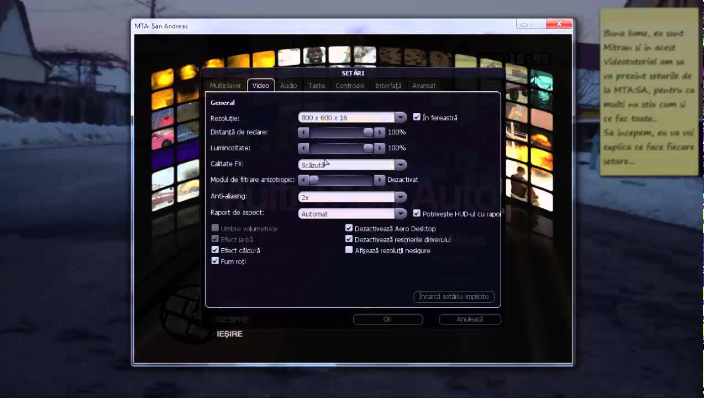Viewport: 704px width, 398px height.
Task: Uncheck the Fum roți checkbox
Action: tap(215, 261)
